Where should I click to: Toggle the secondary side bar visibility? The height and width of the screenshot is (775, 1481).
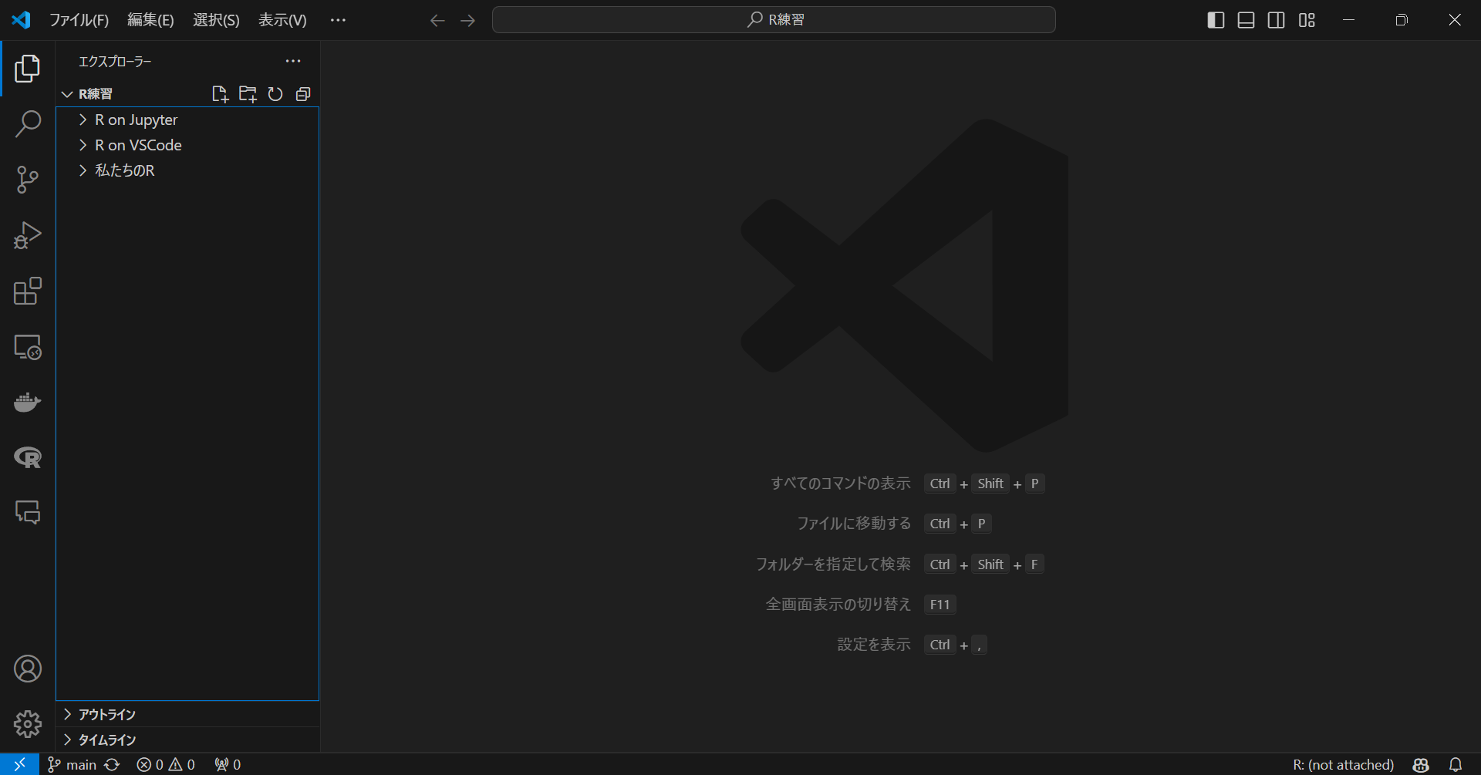1277,20
